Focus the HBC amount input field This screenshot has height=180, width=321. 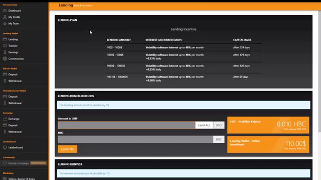(135, 139)
